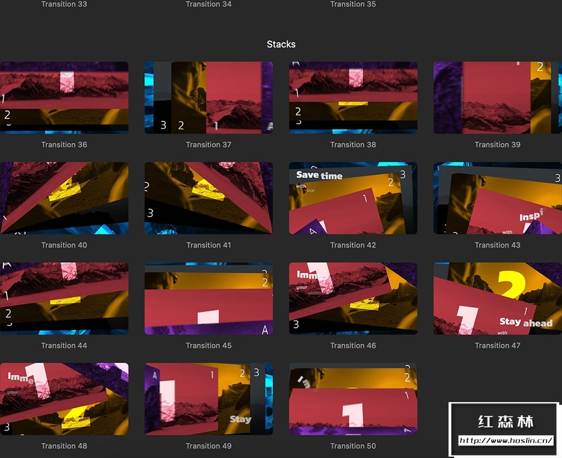This screenshot has height=458, width=562.
Task: Click the label text Transition 37
Action: (x=208, y=144)
